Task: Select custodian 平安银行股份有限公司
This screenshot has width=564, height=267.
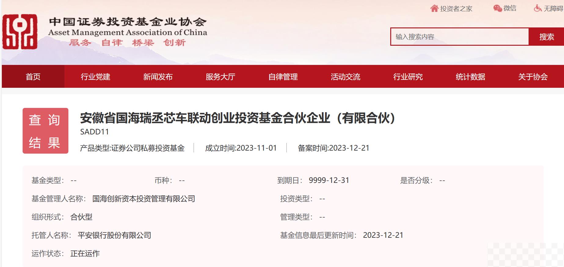Action: 115,235
